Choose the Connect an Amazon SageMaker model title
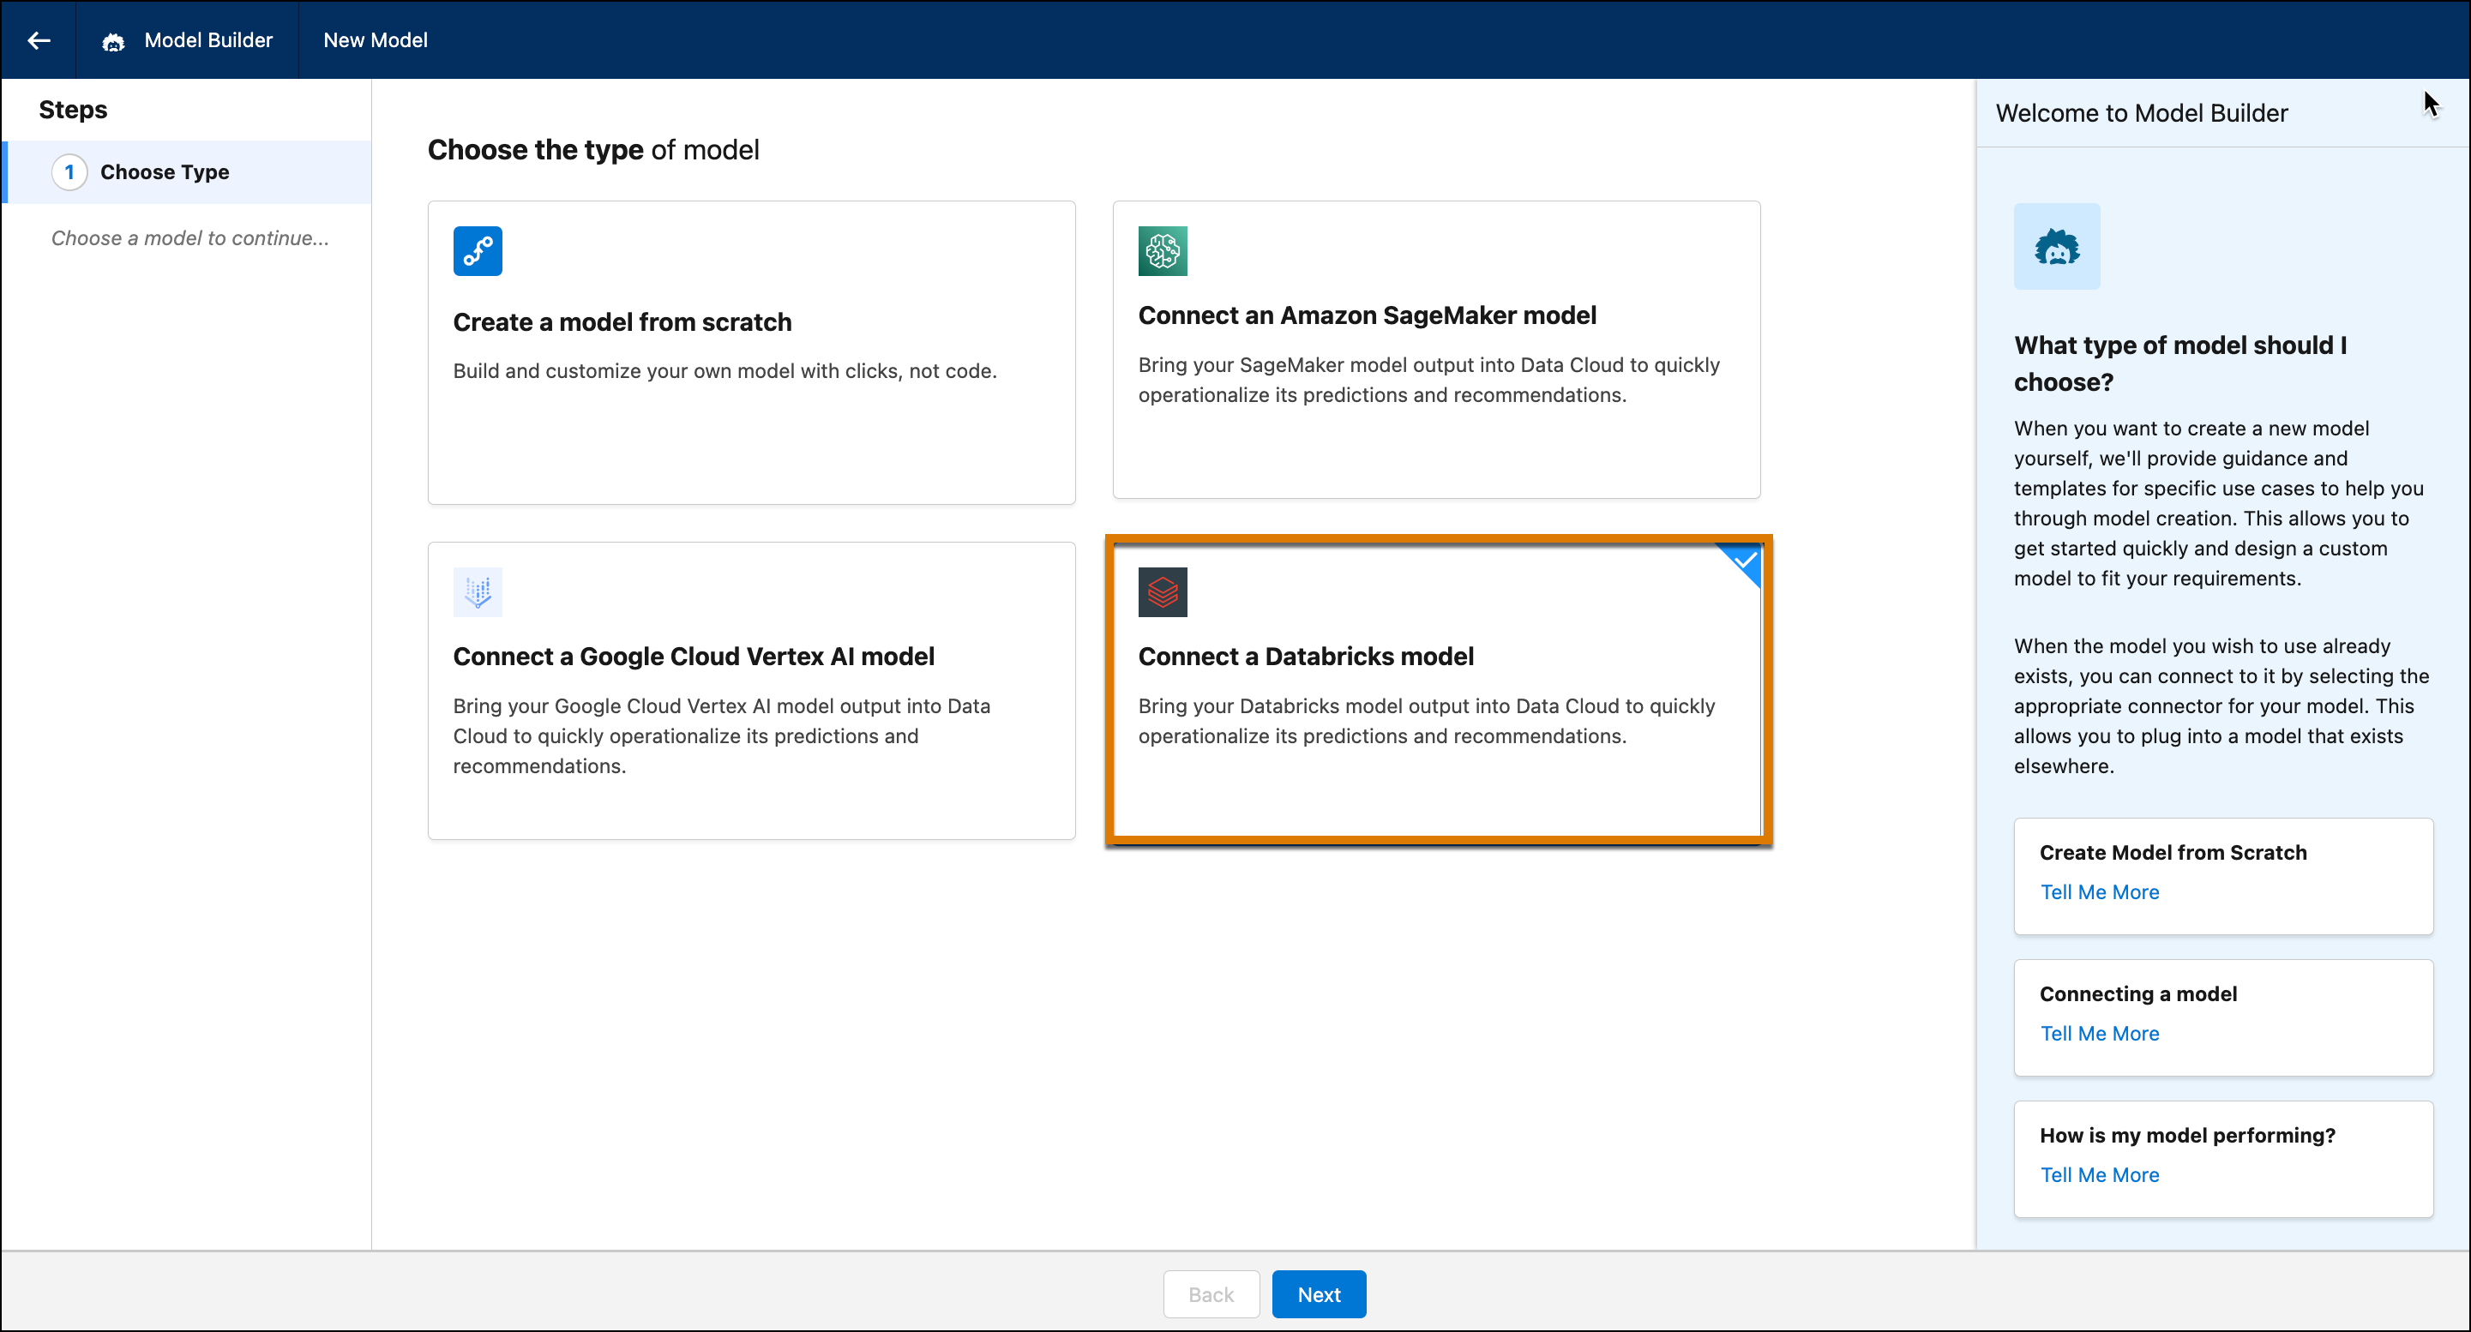2471x1332 pixels. click(1367, 315)
